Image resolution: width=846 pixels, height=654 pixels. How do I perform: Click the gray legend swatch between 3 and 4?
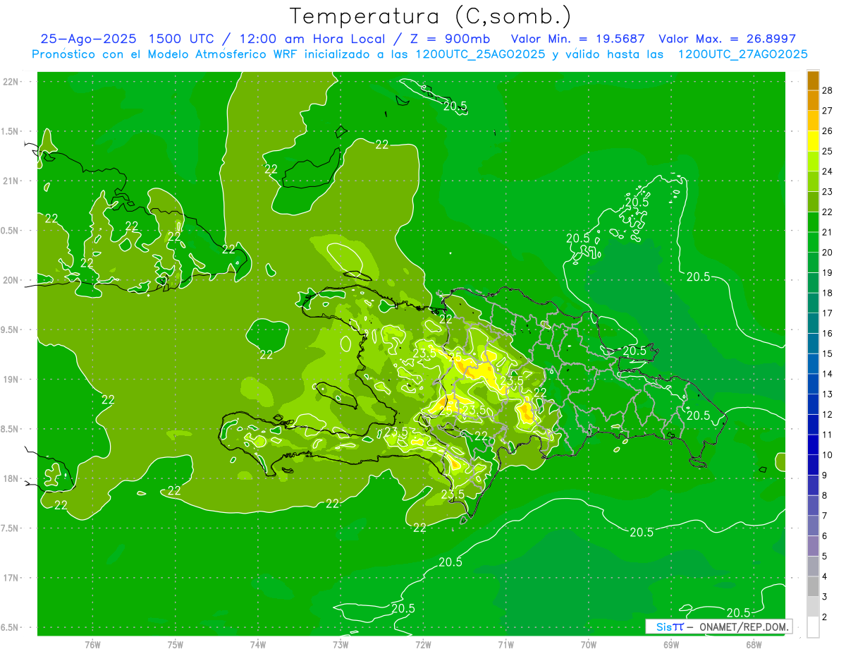813,586
